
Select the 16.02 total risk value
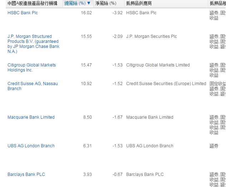(86, 13)
